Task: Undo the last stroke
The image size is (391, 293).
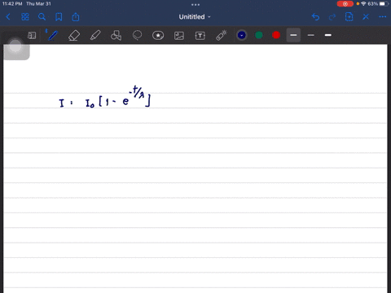Action: pyautogui.click(x=315, y=17)
